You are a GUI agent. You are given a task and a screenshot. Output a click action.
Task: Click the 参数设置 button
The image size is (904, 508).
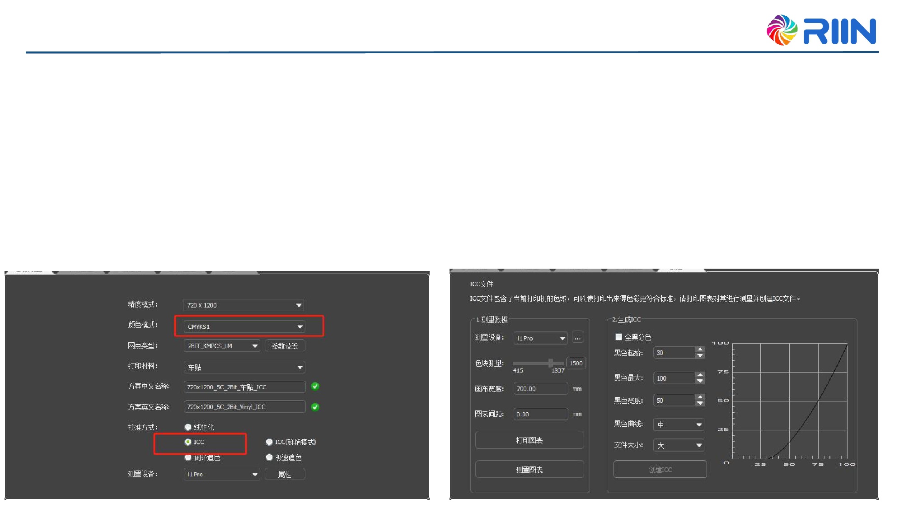pyautogui.click(x=285, y=346)
